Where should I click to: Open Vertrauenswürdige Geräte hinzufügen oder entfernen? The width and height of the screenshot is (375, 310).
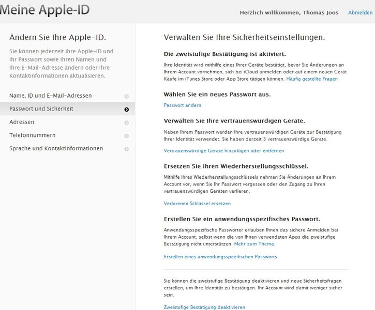pos(224,151)
